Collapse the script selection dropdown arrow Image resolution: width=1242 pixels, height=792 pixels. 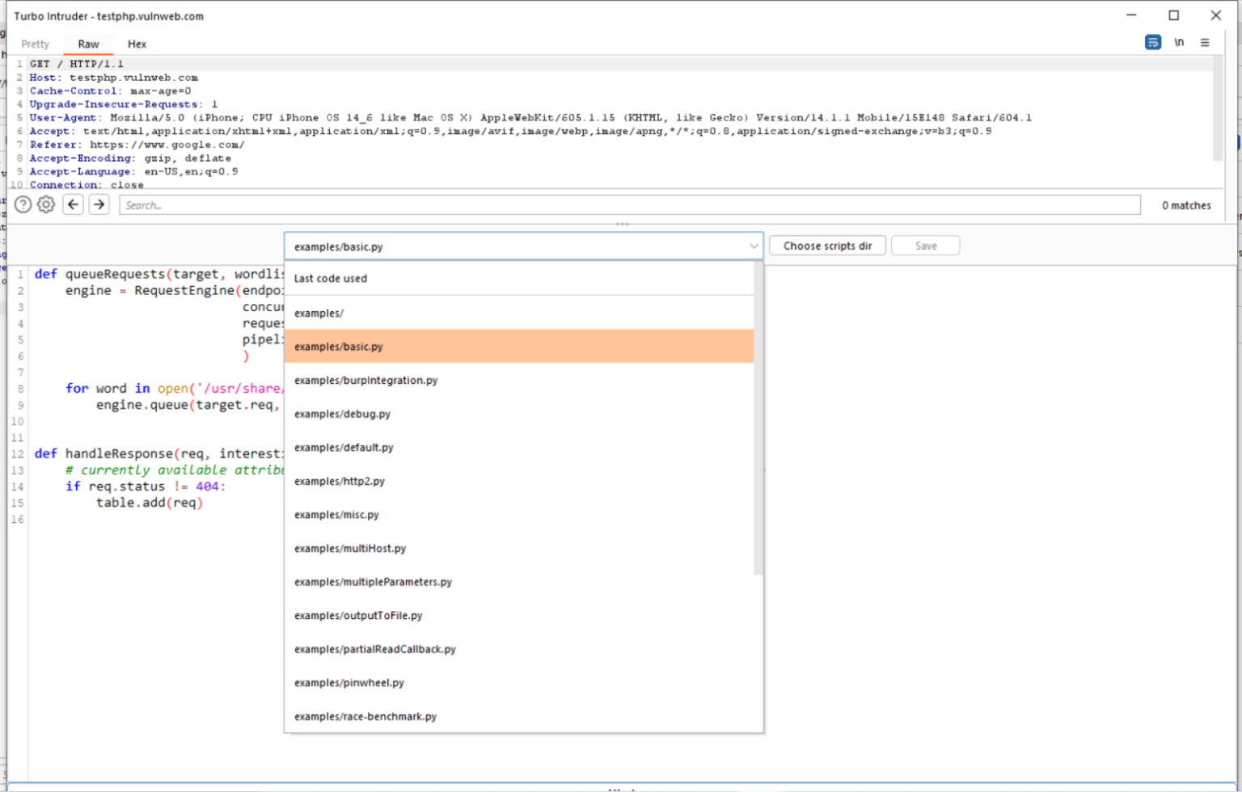[754, 246]
